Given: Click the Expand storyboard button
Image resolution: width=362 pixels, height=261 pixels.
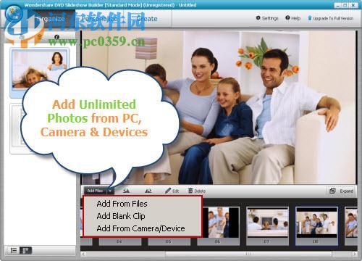Looking at the screenshot, I should tap(342, 191).
